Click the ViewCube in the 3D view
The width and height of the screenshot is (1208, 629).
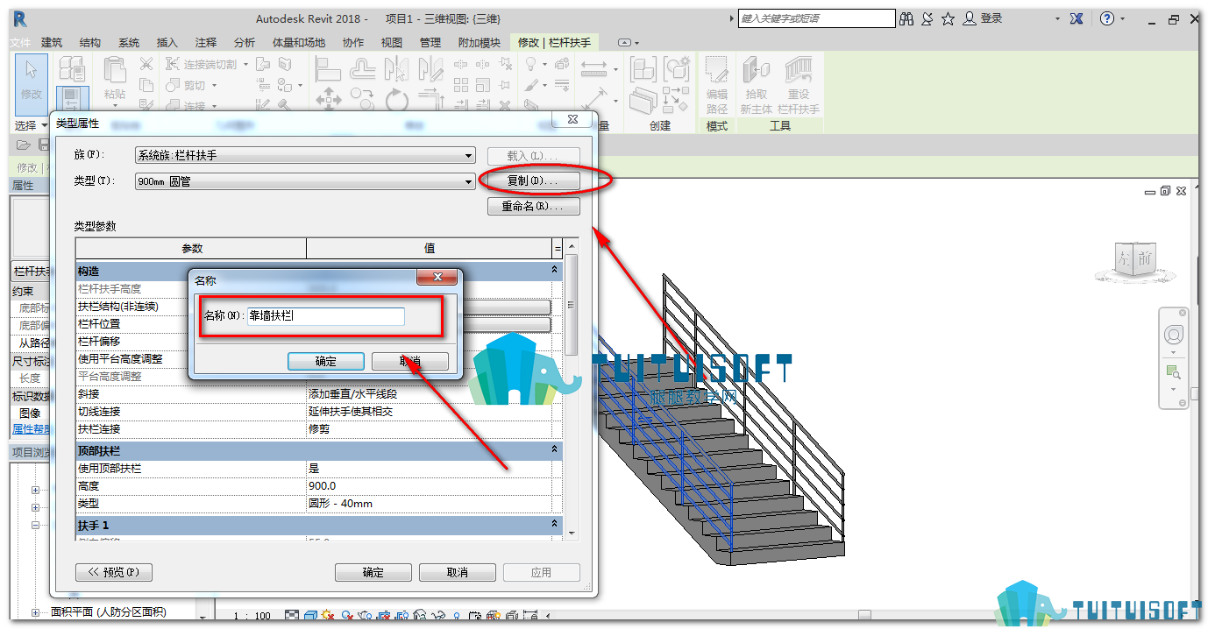point(1134,260)
